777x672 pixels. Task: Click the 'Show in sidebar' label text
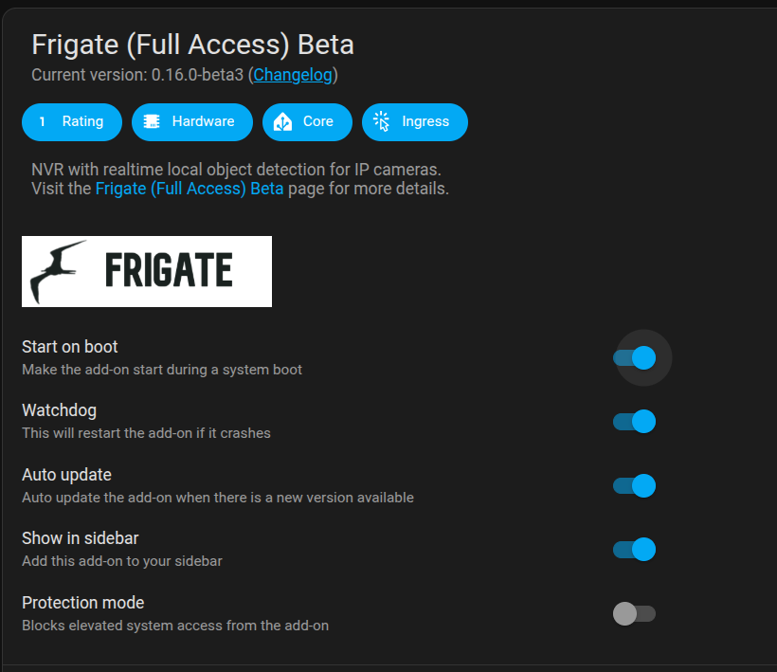pyautogui.click(x=80, y=538)
